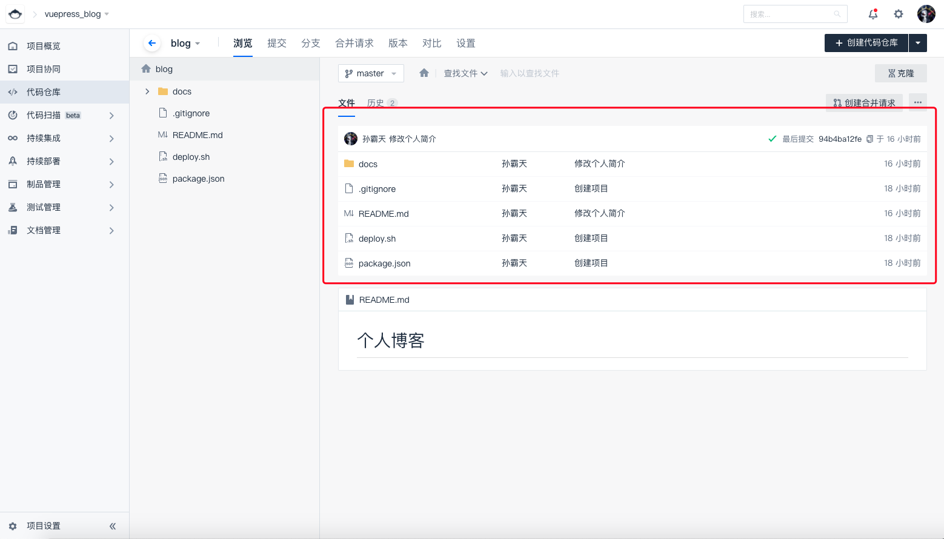Screen dimensions: 944x539
Task: Switch to the 合并请求 tab
Action: [354, 43]
